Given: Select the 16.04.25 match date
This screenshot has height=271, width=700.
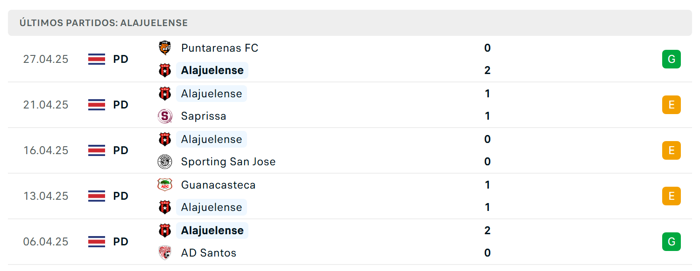Looking at the screenshot, I should pyautogui.click(x=46, y=150).
